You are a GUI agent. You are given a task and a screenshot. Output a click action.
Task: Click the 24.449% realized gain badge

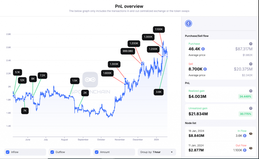pyautogui.click(x=245, y=96)
